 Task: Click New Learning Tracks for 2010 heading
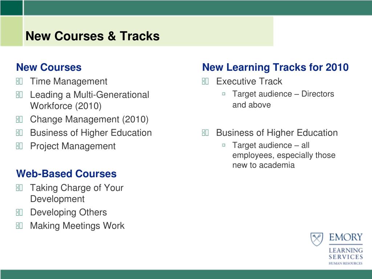(x=275, y=67)
